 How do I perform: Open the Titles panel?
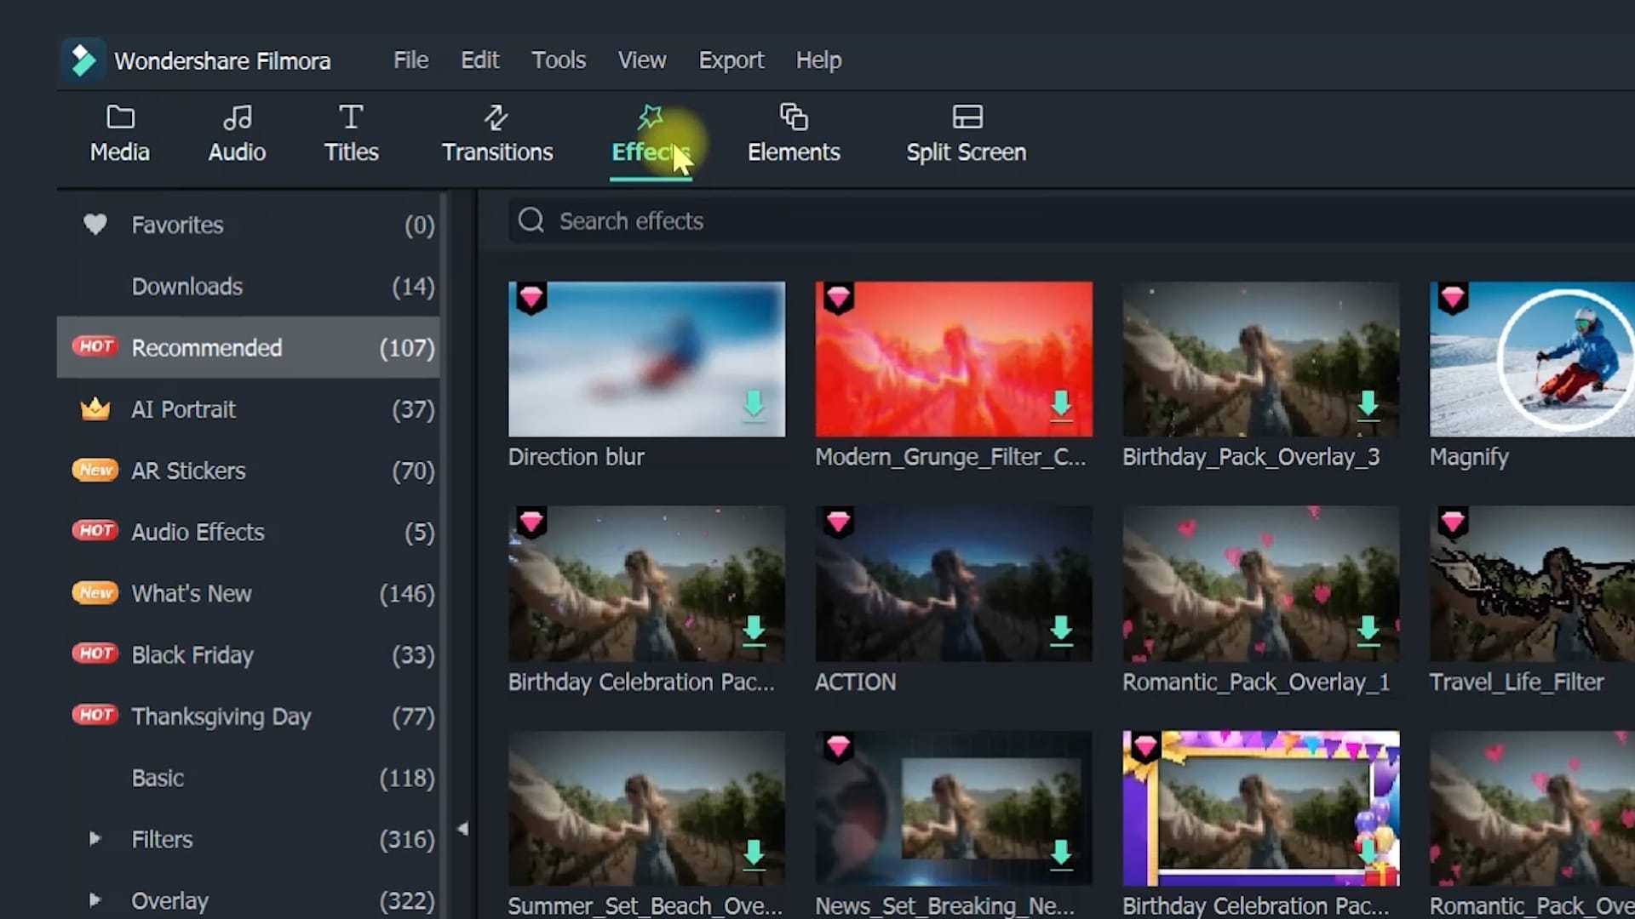(x=350, y=133)
